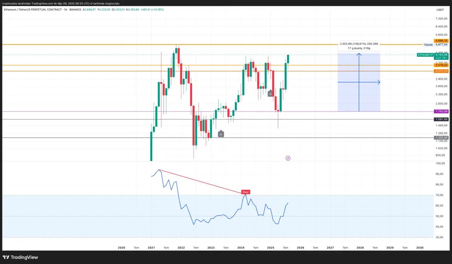
Task: Select the gray 1.200,08 price level label
Action: coord(441,137)
